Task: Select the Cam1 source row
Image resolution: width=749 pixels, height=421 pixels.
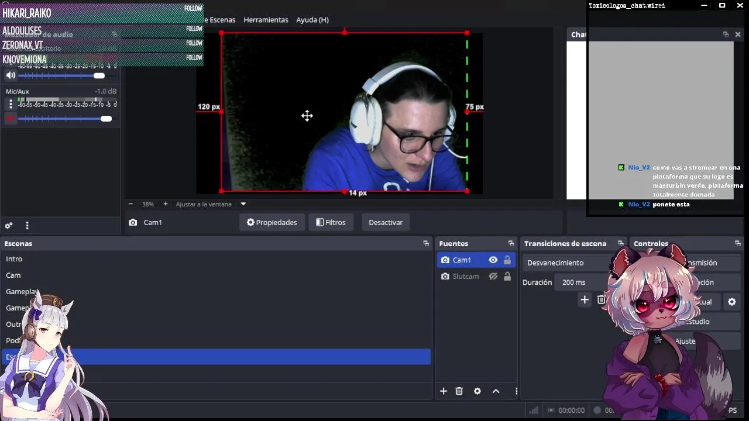Action: pyautogui.click(x=476, y=260)
